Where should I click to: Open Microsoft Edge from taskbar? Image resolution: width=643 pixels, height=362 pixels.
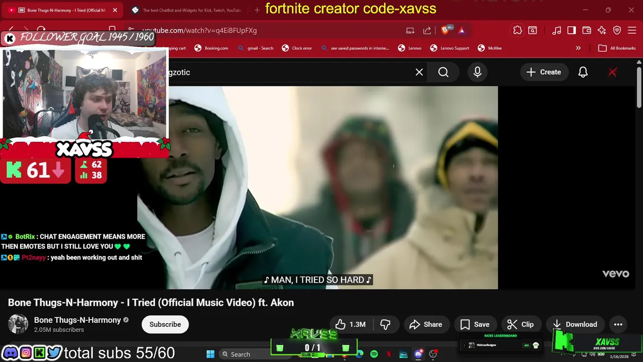[360, 354]
